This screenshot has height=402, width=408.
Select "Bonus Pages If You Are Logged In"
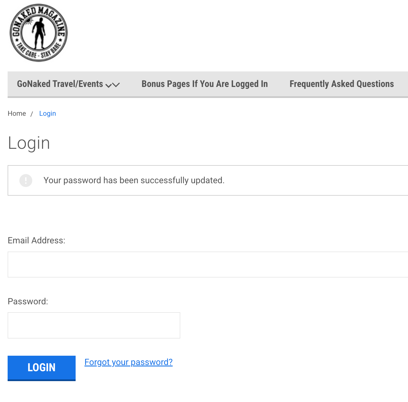(x=204, y=84)
